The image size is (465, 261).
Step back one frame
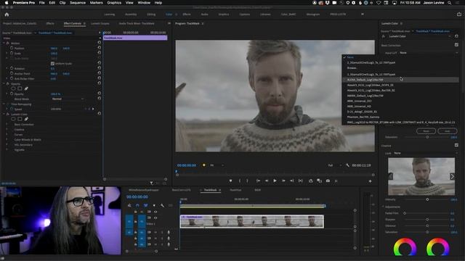(x=267, y=181)
